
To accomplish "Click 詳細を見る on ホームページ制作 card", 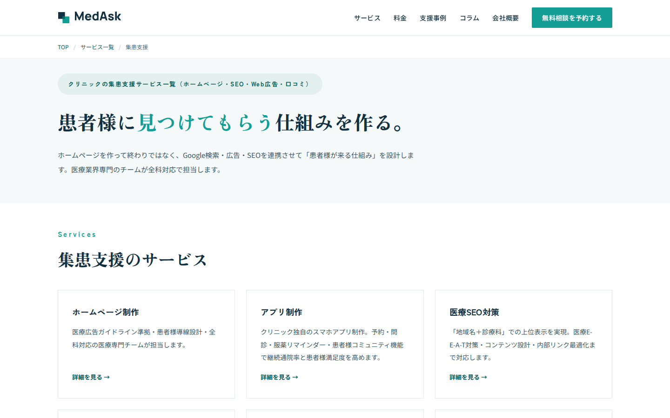I will tap(91, 377).
